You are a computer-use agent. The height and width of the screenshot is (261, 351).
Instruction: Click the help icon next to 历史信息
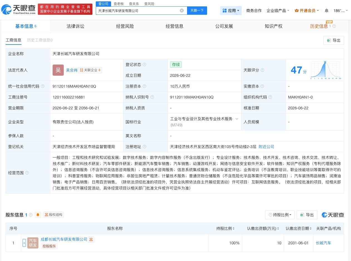tap(334, 26)
